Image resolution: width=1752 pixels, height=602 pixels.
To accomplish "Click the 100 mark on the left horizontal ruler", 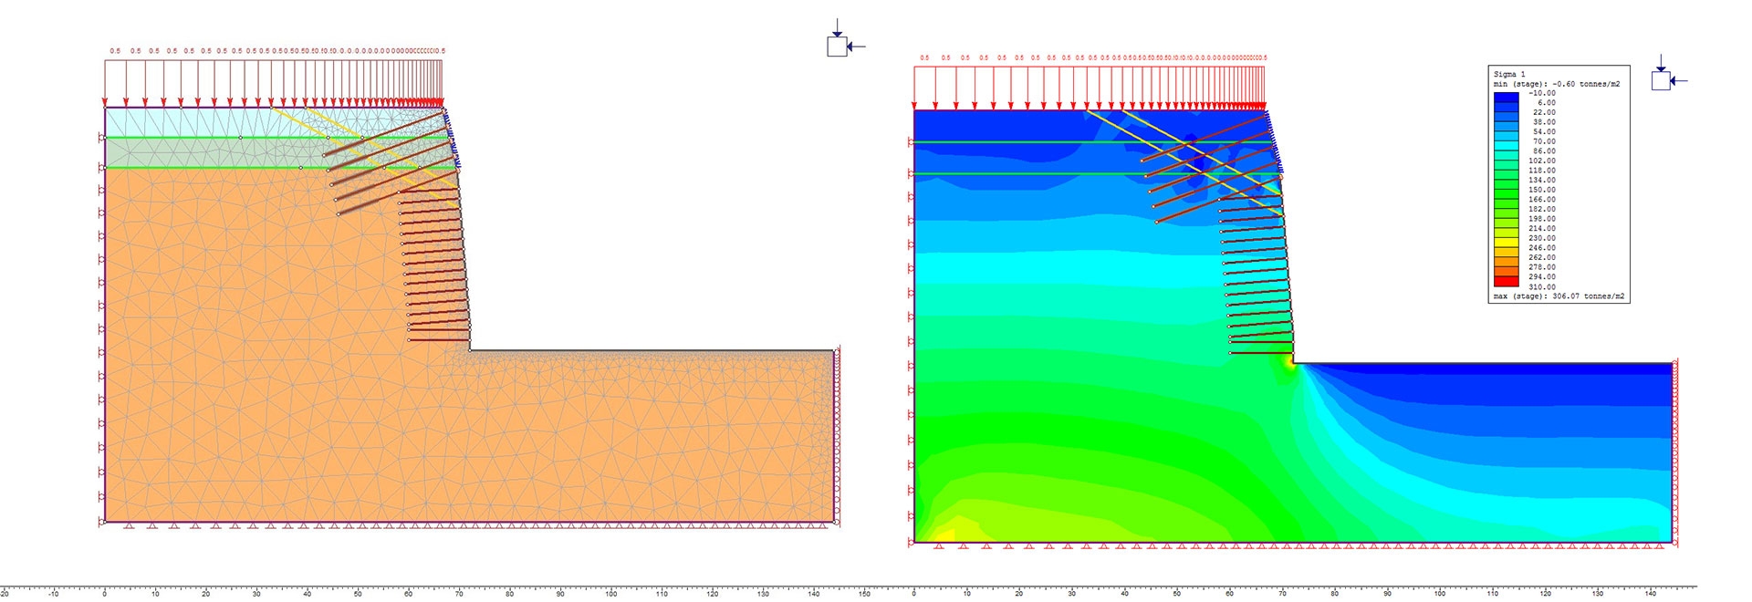I will click(611, 593).
